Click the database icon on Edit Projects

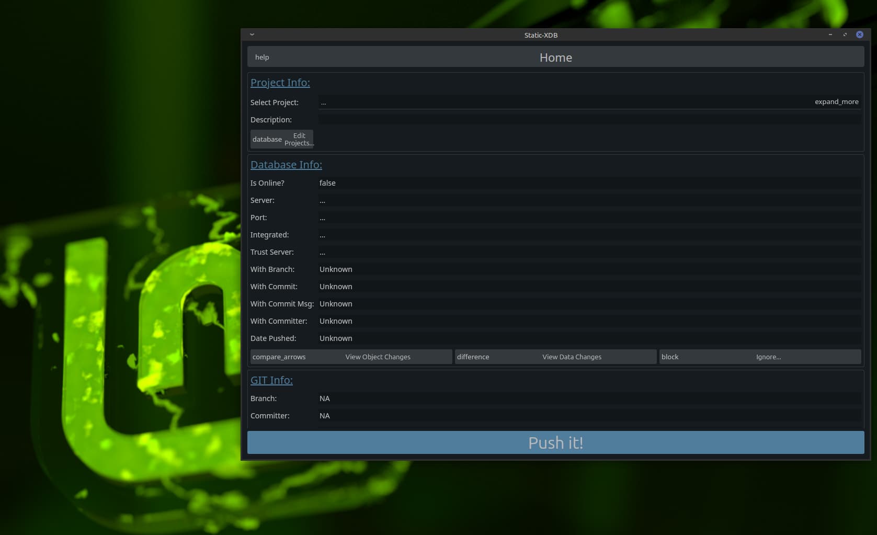267,140
